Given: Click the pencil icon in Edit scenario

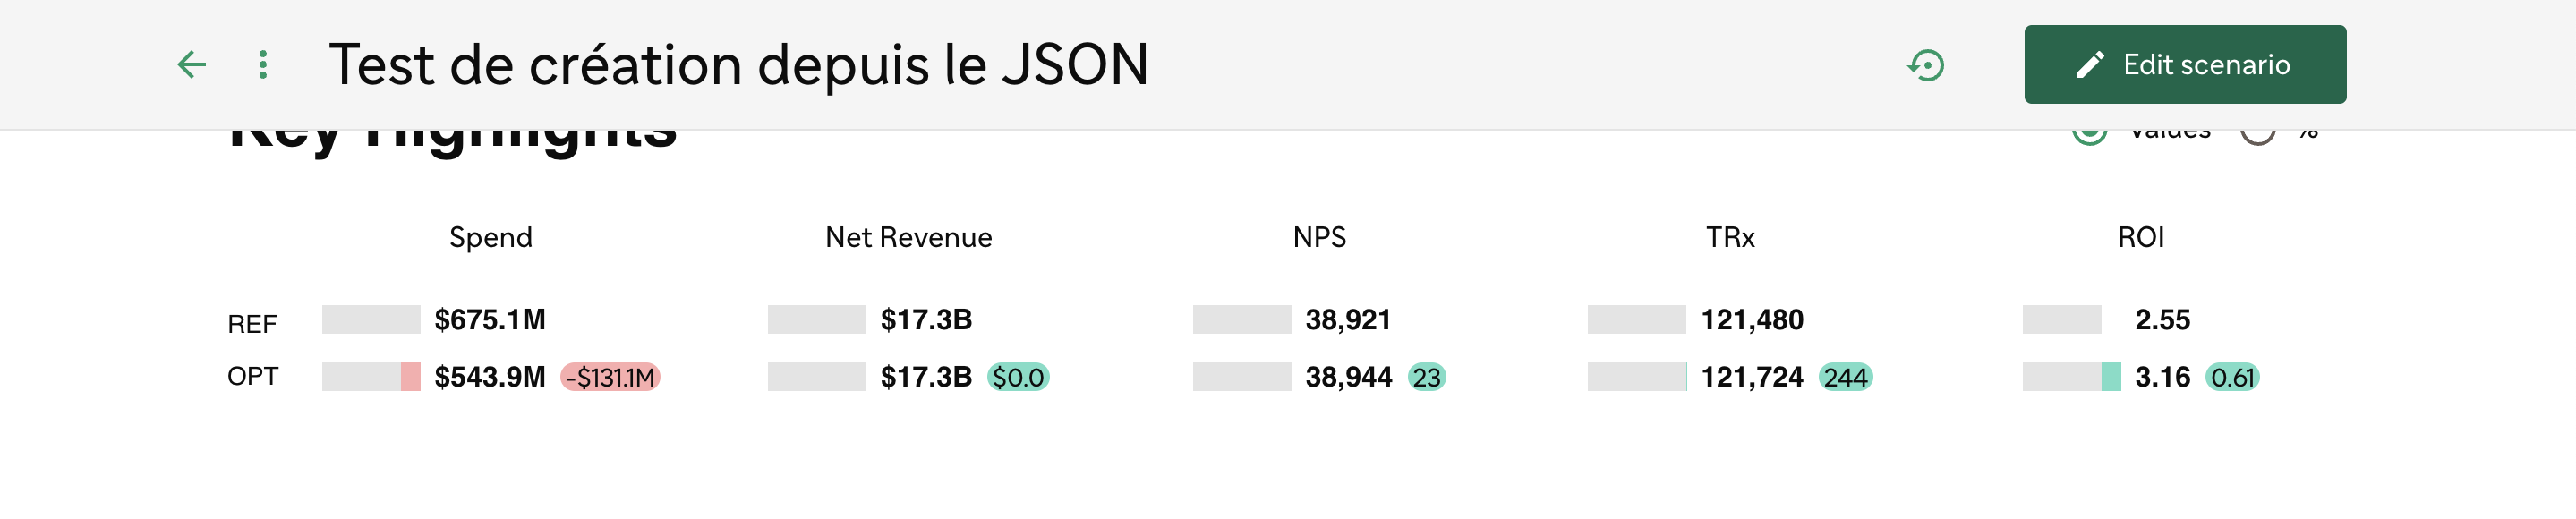Looking at the screenshot, I should 2090,65.
